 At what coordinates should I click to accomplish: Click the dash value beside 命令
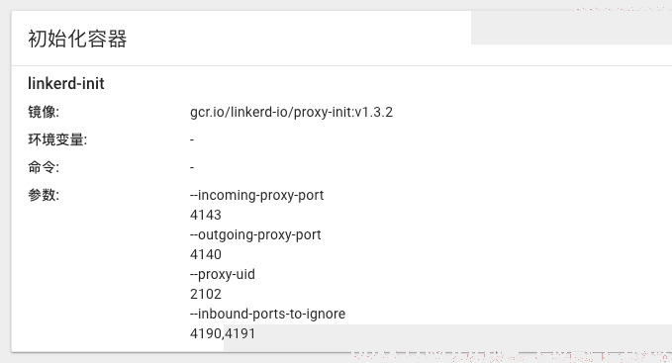pos(192,167)
